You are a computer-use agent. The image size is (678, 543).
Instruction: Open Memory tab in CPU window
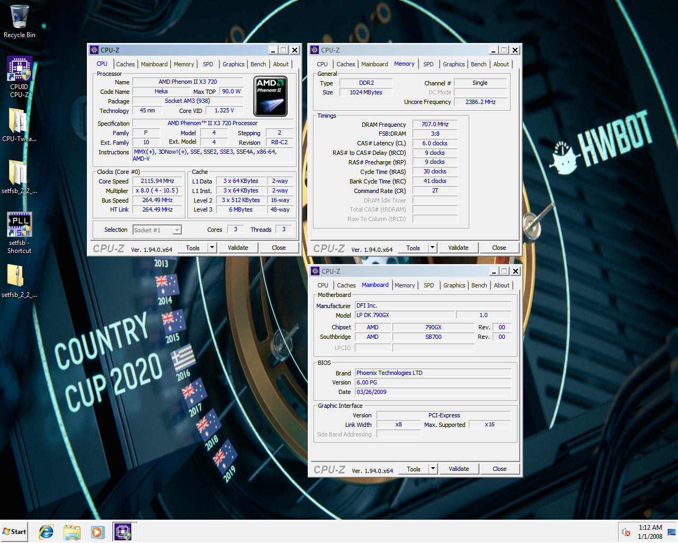coord(184,64)
